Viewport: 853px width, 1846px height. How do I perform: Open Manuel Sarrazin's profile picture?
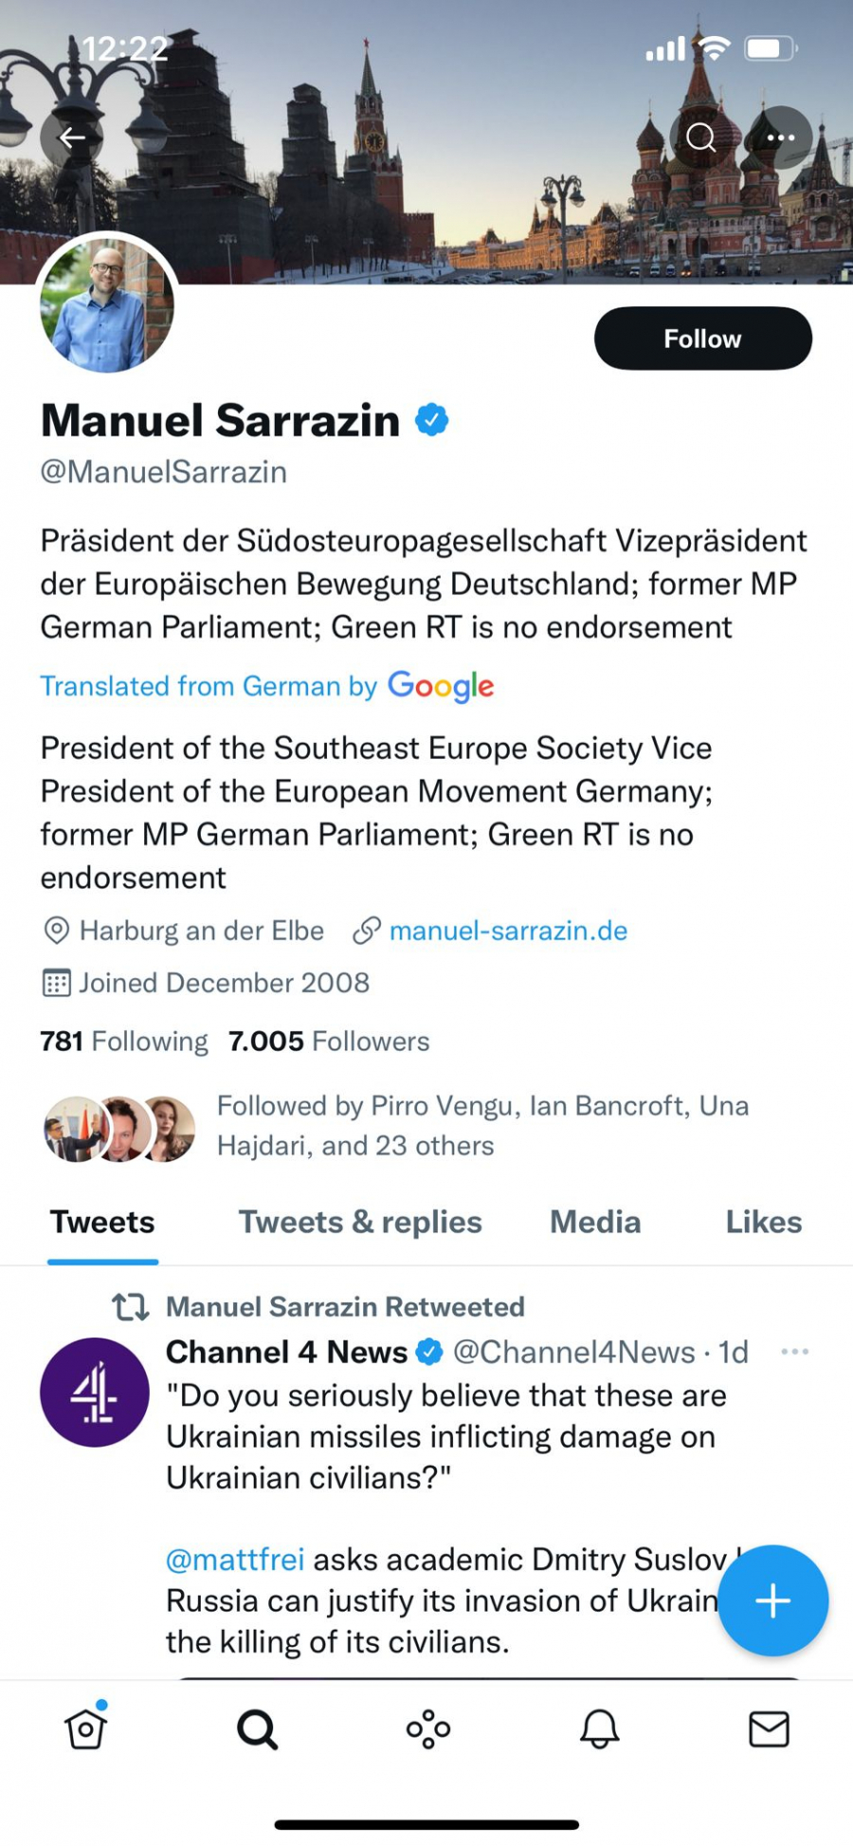pyautogui.click(x=106, y=305)
